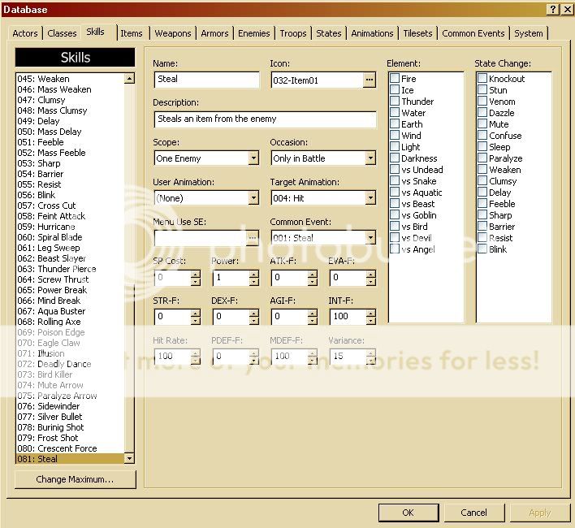Expand the Occasion dropdown
This screenshot has height=528, width=575.
370,158
